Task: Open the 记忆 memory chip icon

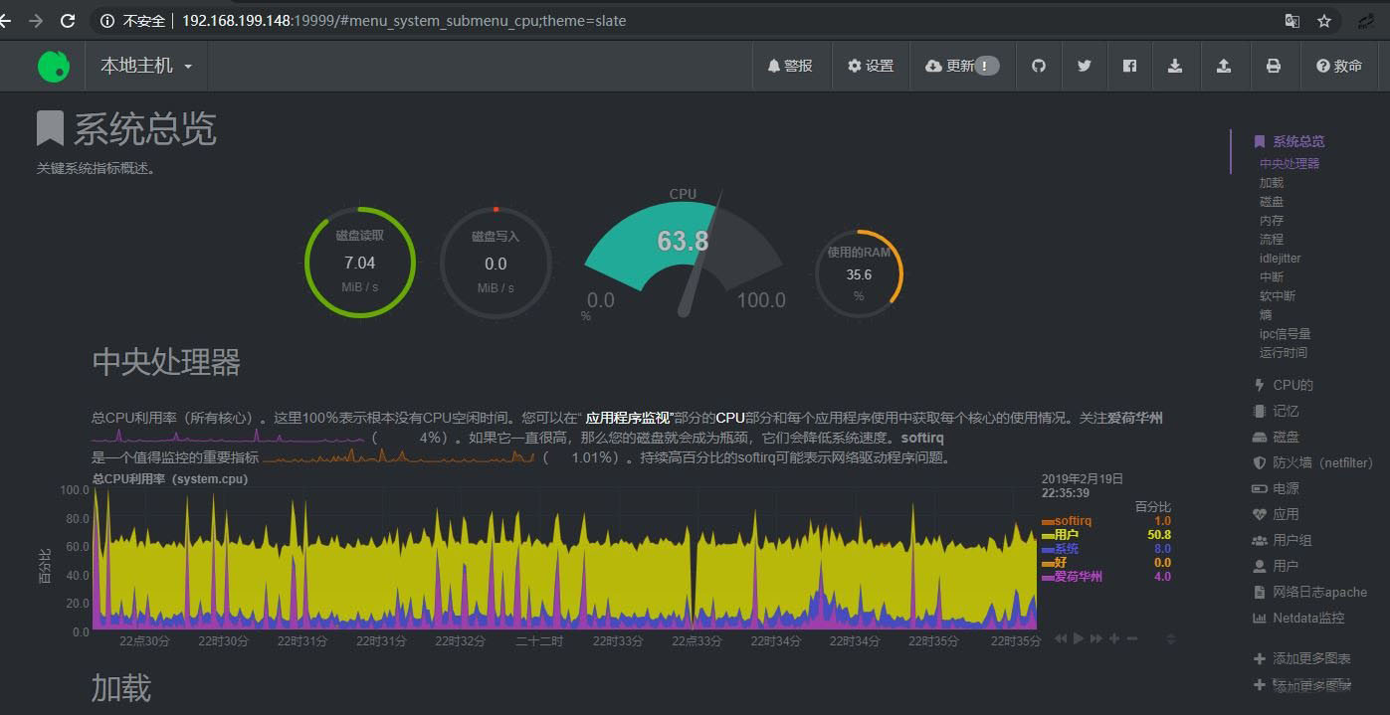Action: [1260, 411]
